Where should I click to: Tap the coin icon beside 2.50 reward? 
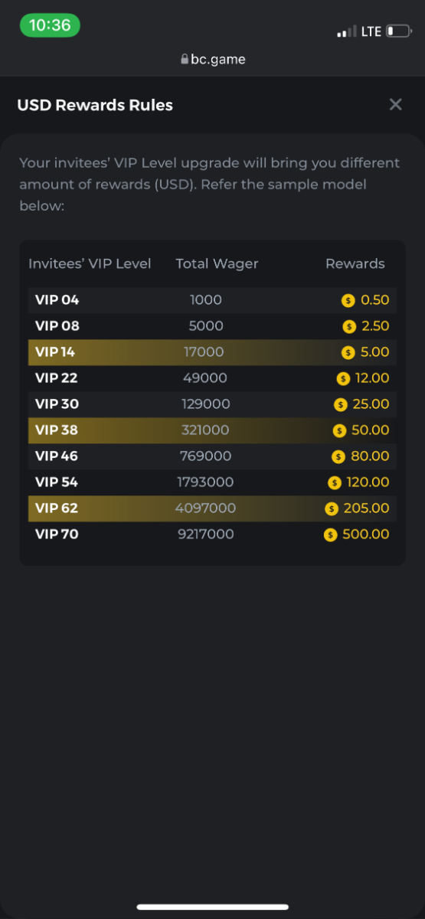pyautogui.click(x=349, y=326)
